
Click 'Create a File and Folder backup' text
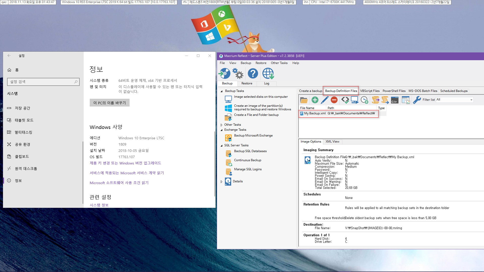[x=256, y=115]
